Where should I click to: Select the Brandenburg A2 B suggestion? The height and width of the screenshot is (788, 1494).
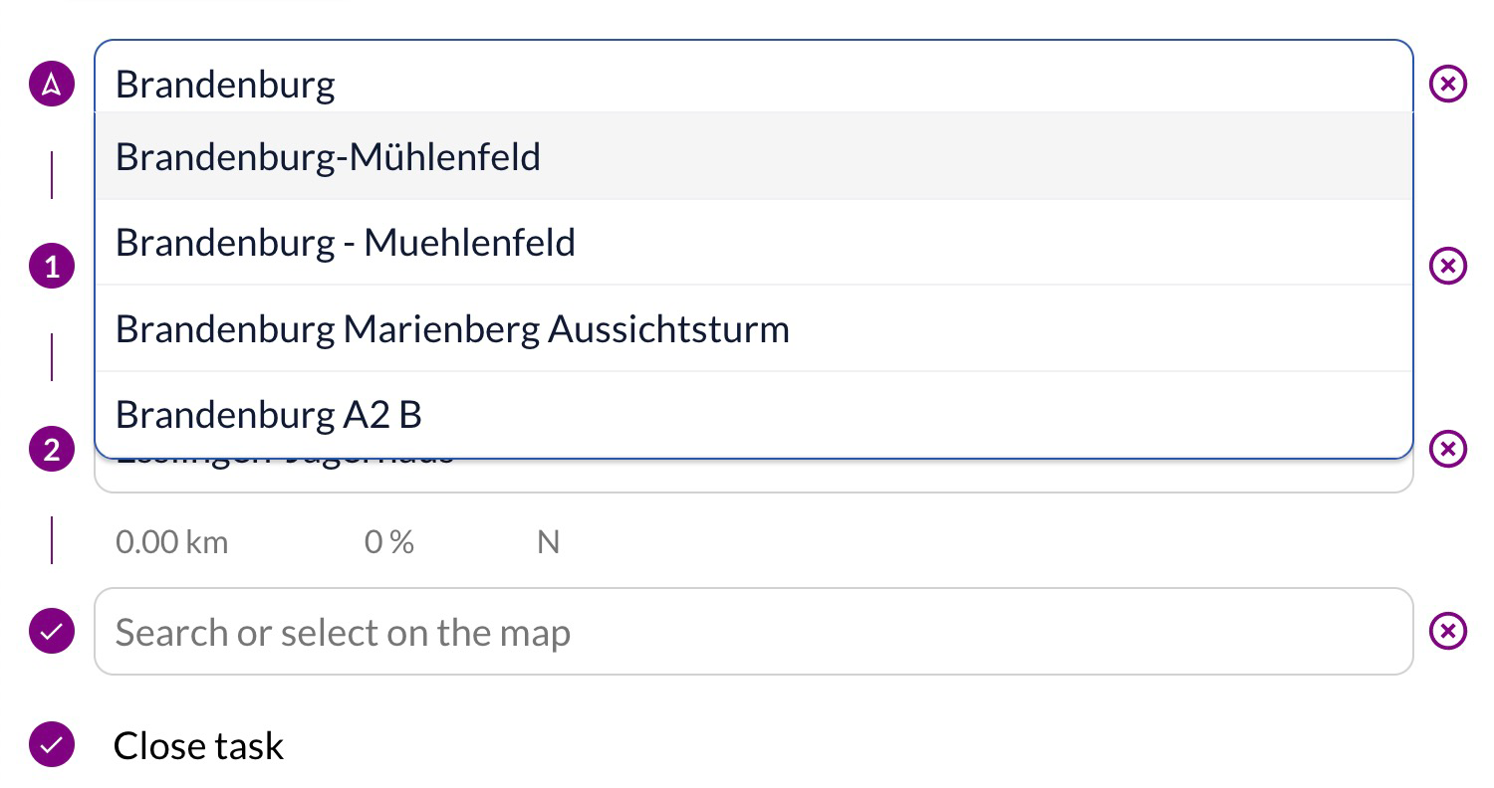point(754,414)
